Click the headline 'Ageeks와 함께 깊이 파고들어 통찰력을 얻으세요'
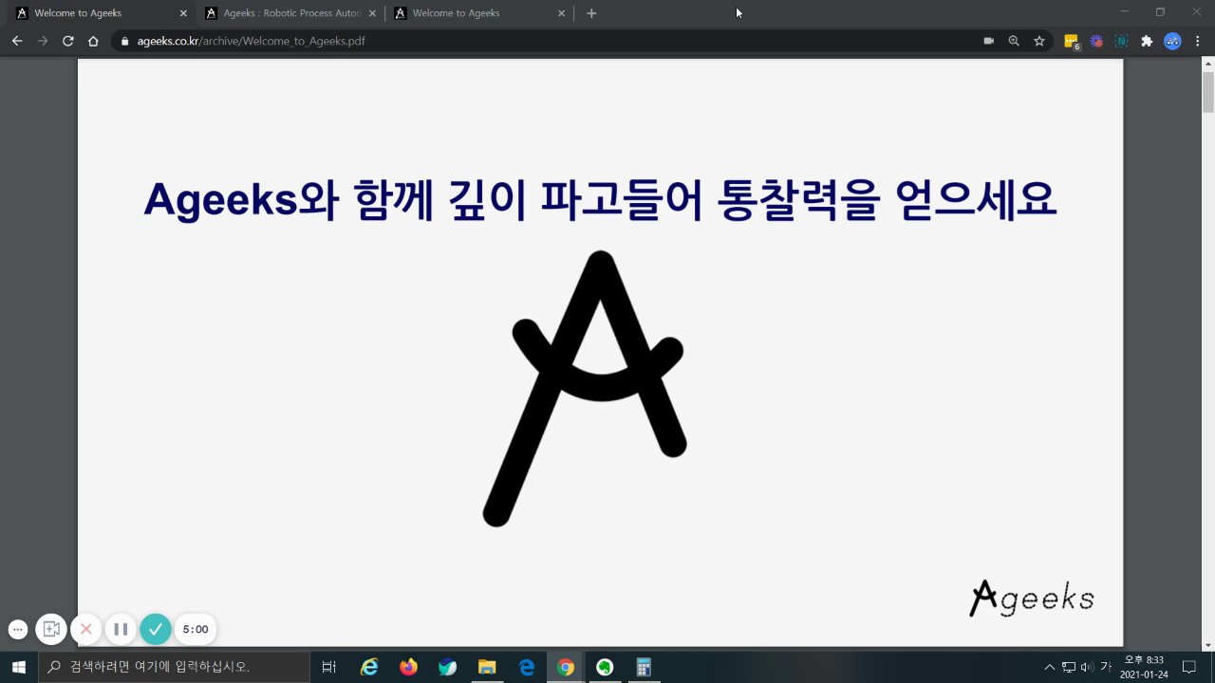The height and width of the screenshot is (683, 1215). point(600,198)
